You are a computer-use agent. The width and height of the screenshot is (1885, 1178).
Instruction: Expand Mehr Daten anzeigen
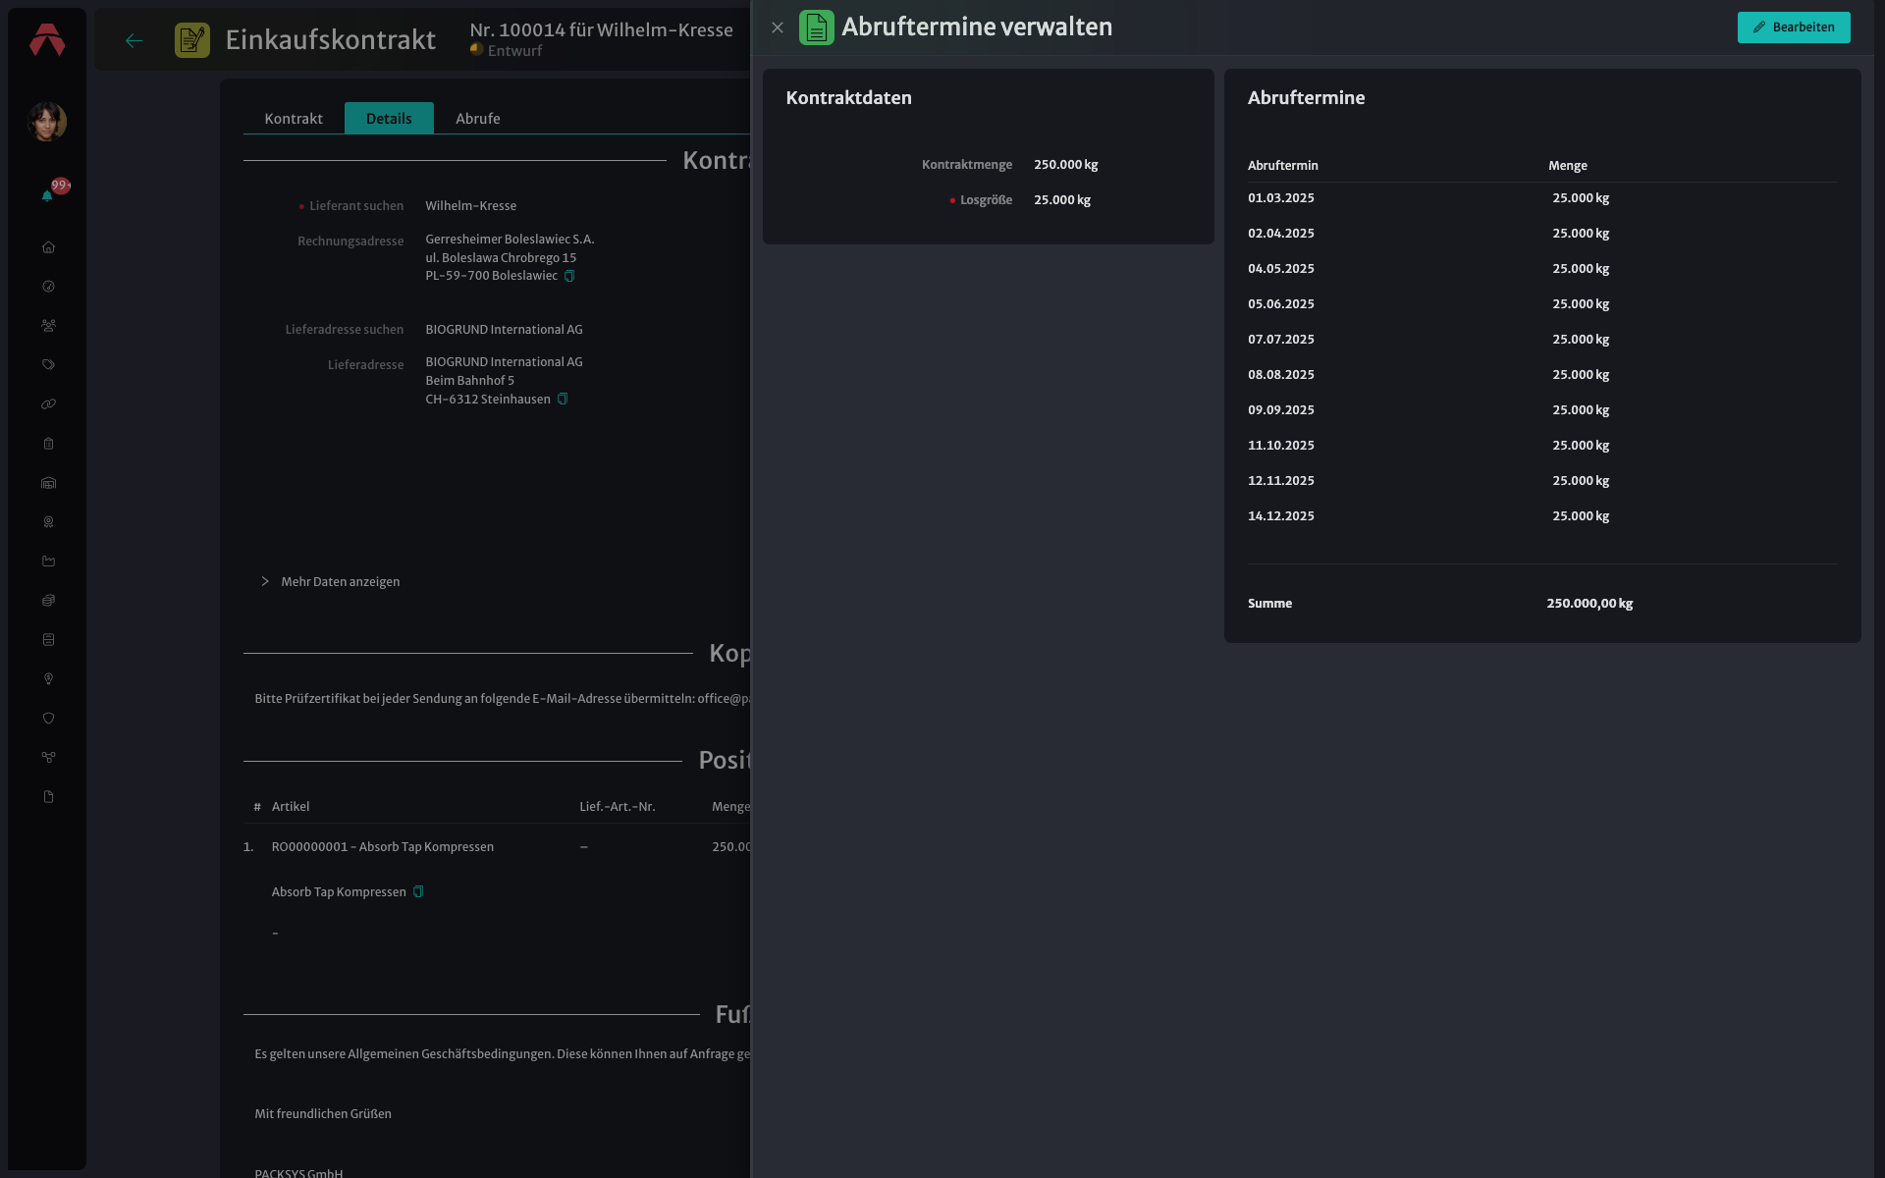tap(331, 581)
